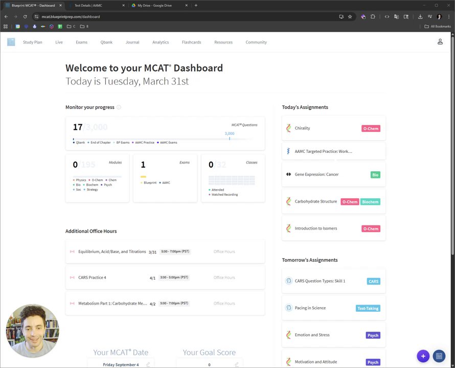This screenshot has width=455, height=368.
Task: Open the apps grid in bookmarks bar
Action: pos(6,27)
